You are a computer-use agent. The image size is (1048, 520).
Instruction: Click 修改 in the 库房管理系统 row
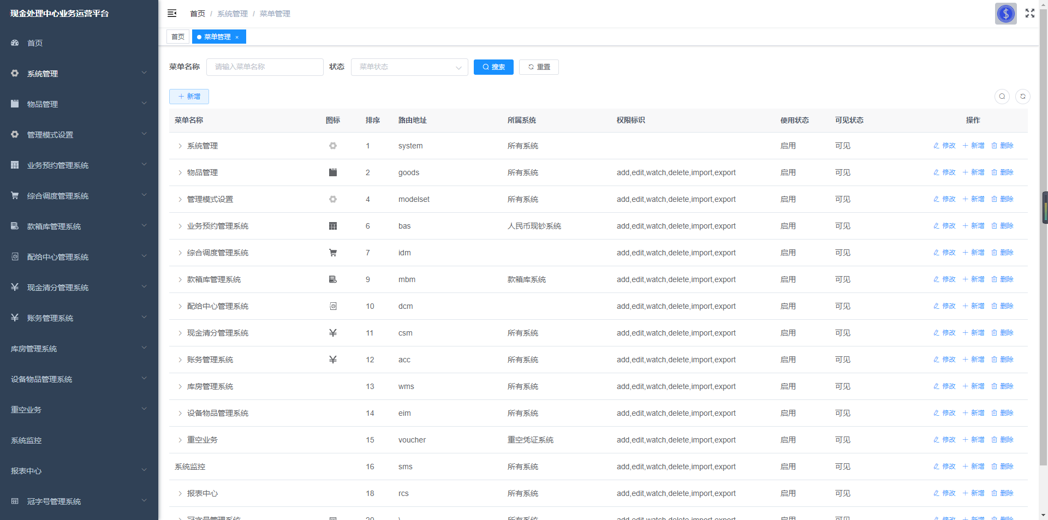click(944, 386)
